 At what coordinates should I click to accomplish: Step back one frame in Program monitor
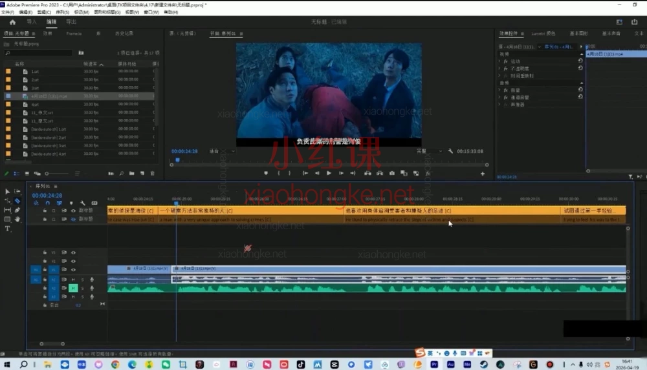pos(317,174)
